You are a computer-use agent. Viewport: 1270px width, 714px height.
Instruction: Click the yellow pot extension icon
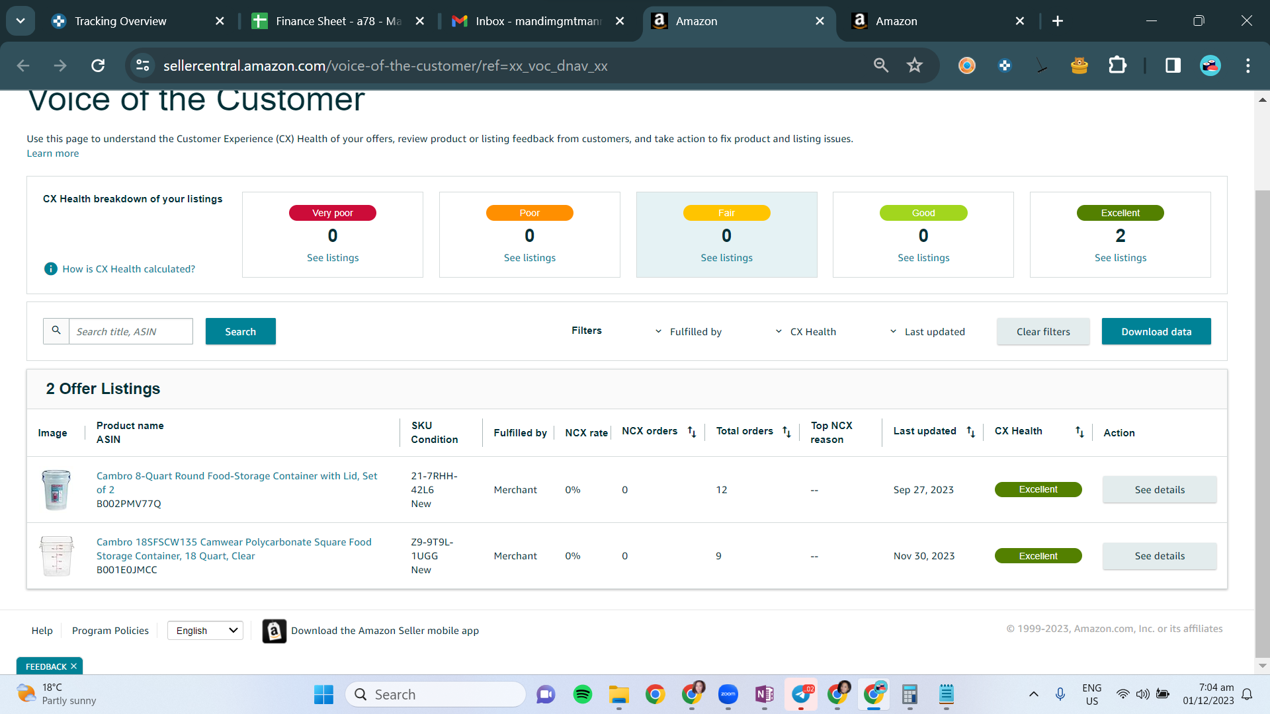pyautogui.click(x=1079, y=65)
